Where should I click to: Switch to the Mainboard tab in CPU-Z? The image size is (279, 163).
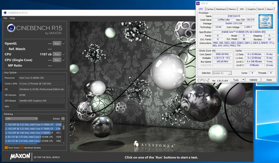pyautogui.click(x=221, y=9)
